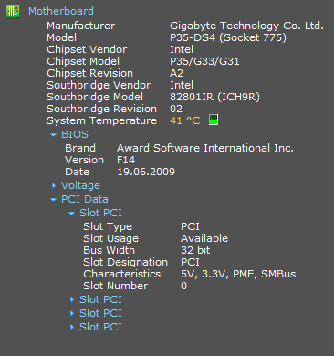Click the 82801IR (ICH9R) southbridge value
The height and width of the screenshot is (356, 334).
[214, 97]
